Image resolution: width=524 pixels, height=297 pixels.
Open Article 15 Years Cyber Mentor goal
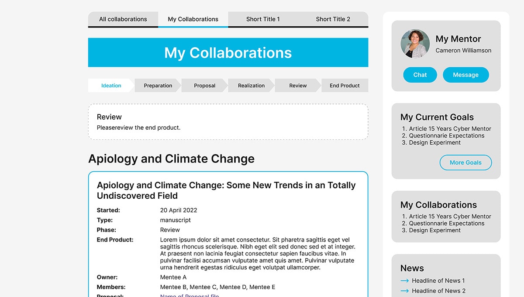coord(450,129)
